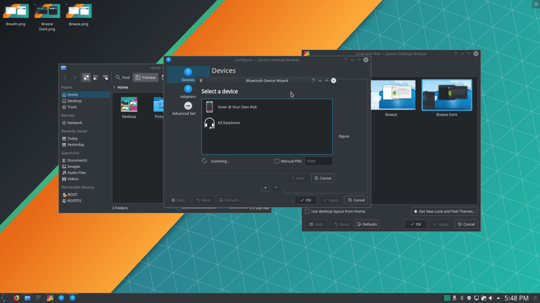Search for Videos in sidebar
Image resolution: width=540 pixels, height=303 pixels.
[85, 179]
